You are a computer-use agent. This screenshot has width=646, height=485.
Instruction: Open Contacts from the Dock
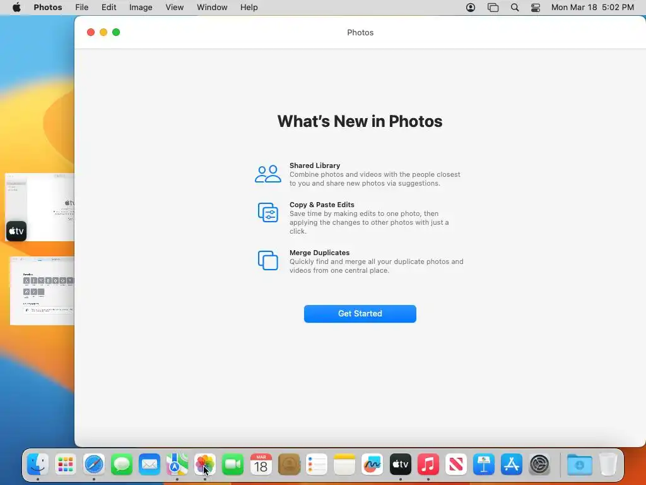289,465
